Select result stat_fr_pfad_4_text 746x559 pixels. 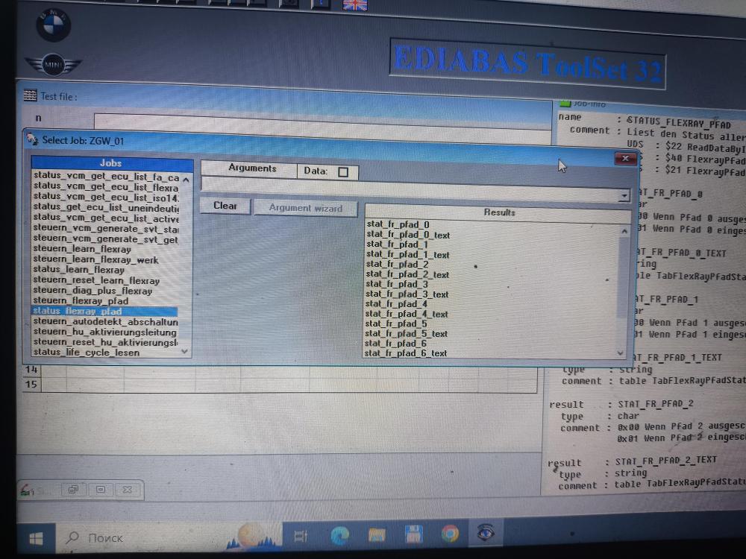pos(407,314)
